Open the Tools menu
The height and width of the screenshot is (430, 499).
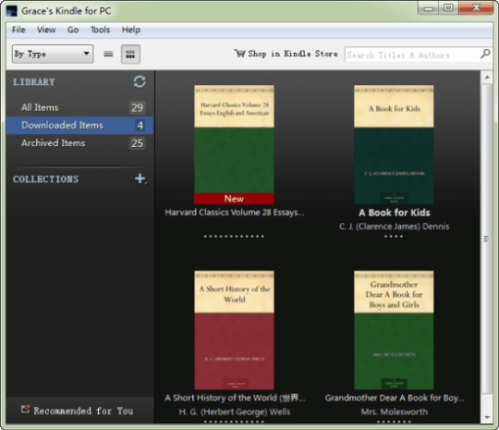[x=100, y=30]
